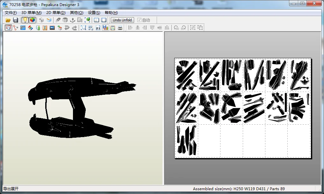
Task: Toggle the 自动 checkbox
Action: tap(139, 20)
